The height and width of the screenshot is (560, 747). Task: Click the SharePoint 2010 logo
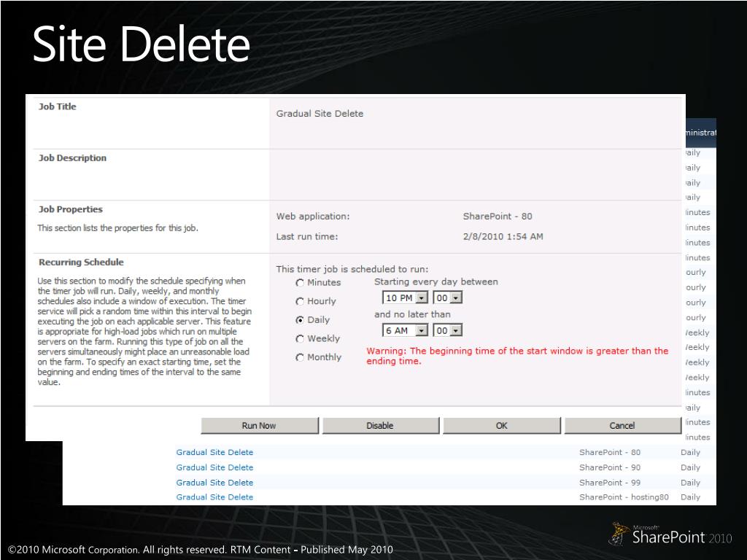pyautogui.click(x=671, y=534)
